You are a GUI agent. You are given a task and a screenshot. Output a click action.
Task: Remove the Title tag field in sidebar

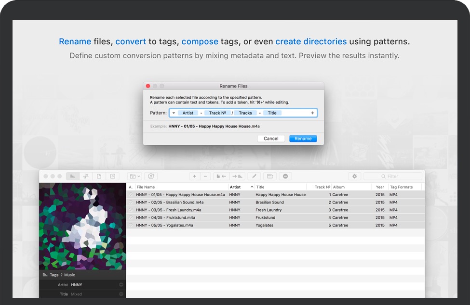(x=121, y=294)
